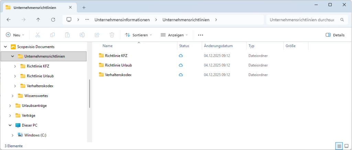Click the search magnifier icon
352x150 pixels.
pyautogui.click(x=342, y=20)
